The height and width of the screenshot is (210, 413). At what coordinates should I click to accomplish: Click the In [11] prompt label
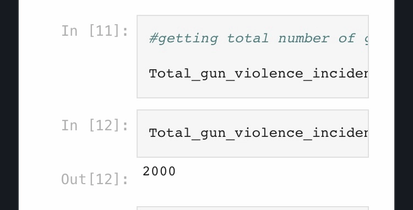tap(95, 31)
